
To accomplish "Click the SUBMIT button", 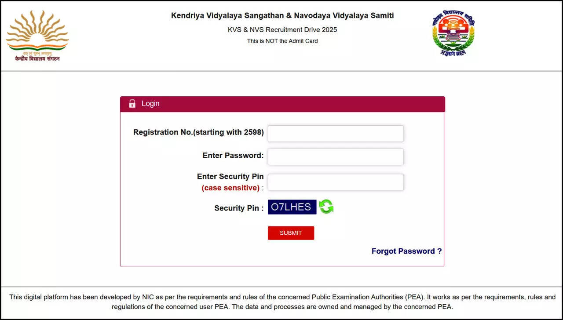I will (291, 233).
